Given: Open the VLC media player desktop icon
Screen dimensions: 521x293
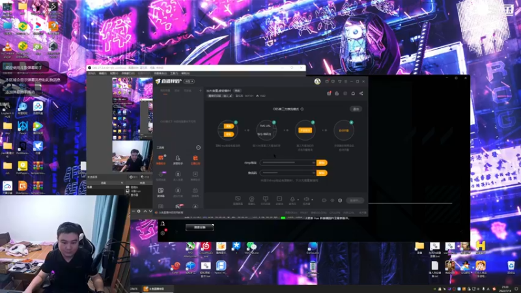Looking at the screenshot, I should 7,49.
